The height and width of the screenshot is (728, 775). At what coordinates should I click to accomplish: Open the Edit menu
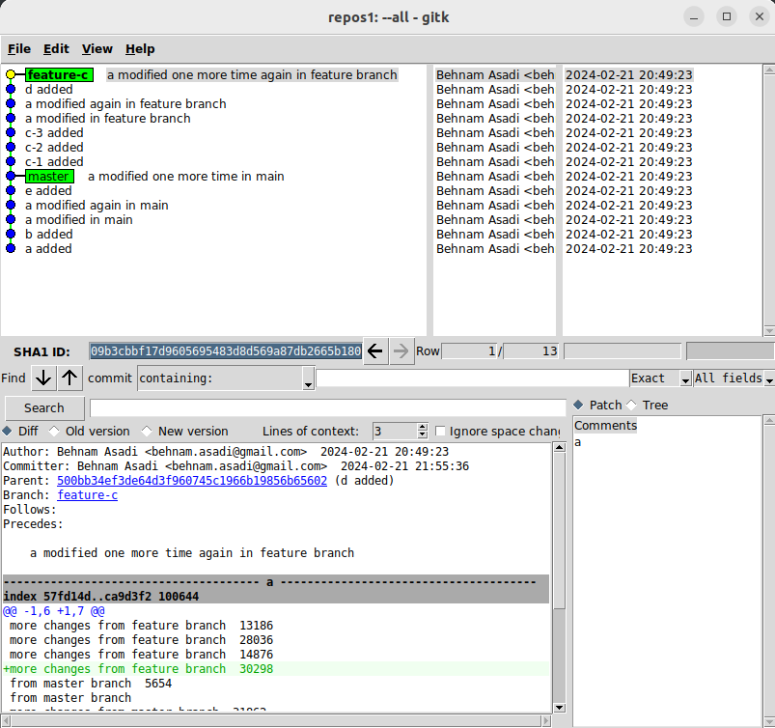(x=56, y=49)
